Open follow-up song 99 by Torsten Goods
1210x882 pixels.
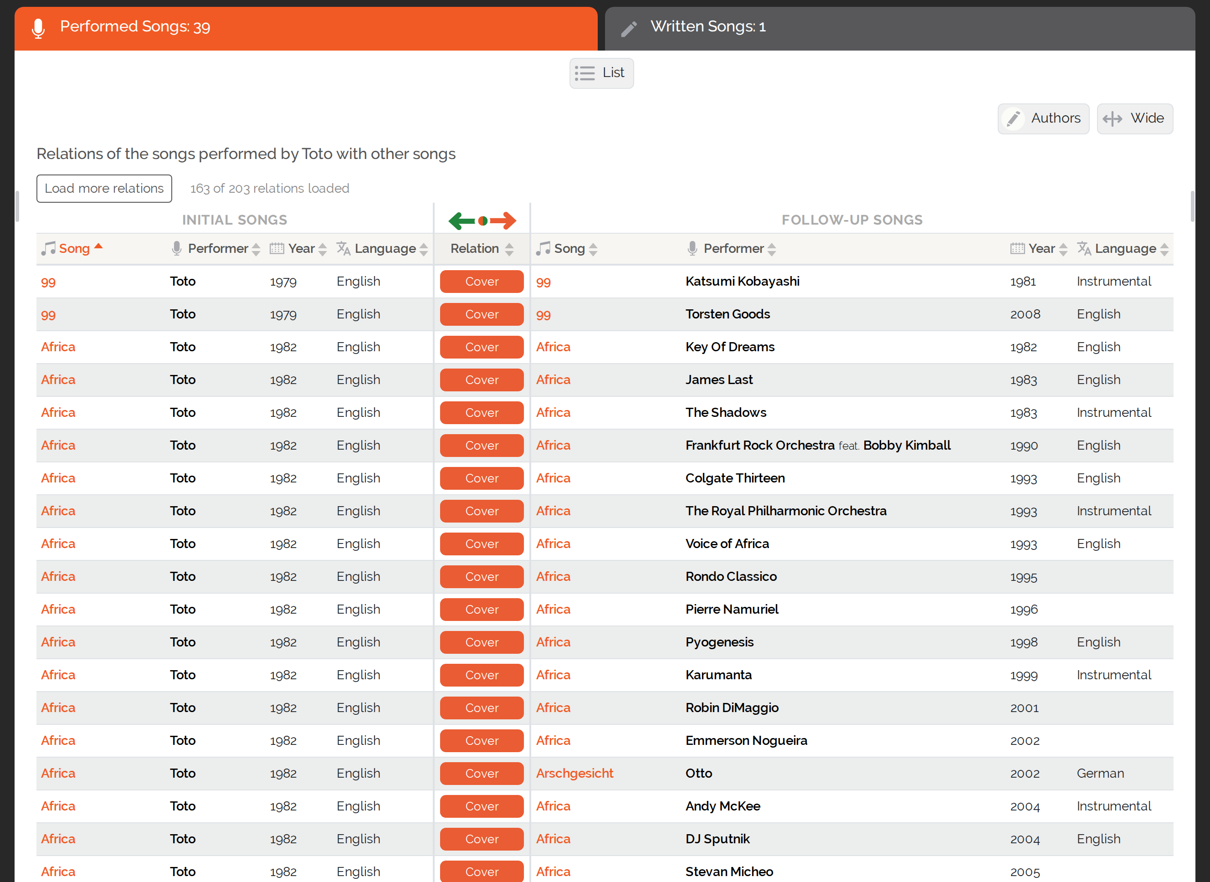click(543, 314)
